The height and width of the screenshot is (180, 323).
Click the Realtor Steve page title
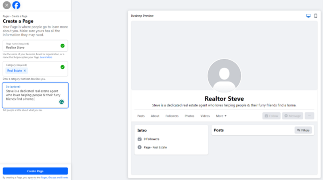coord(224,98)
